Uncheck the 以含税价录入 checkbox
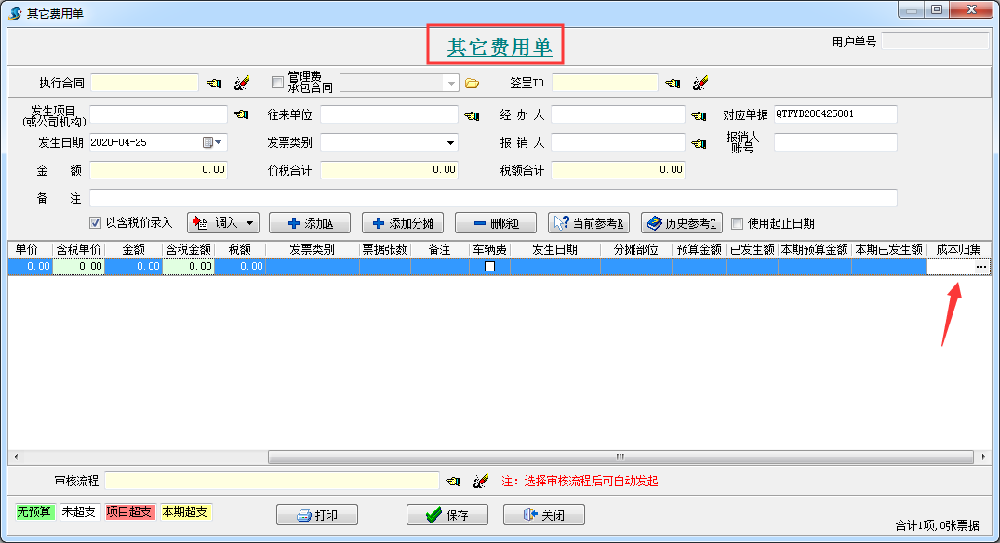 click(x=95, y=223)
